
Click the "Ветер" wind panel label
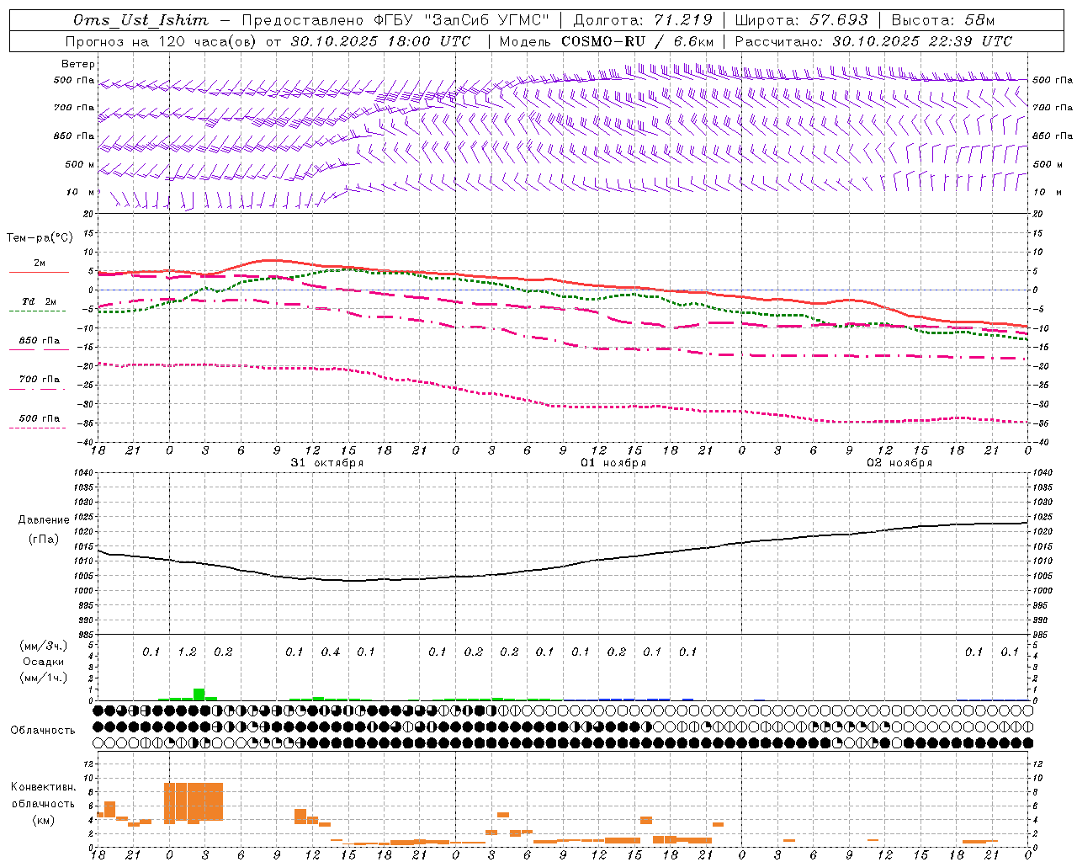[78, 64]
